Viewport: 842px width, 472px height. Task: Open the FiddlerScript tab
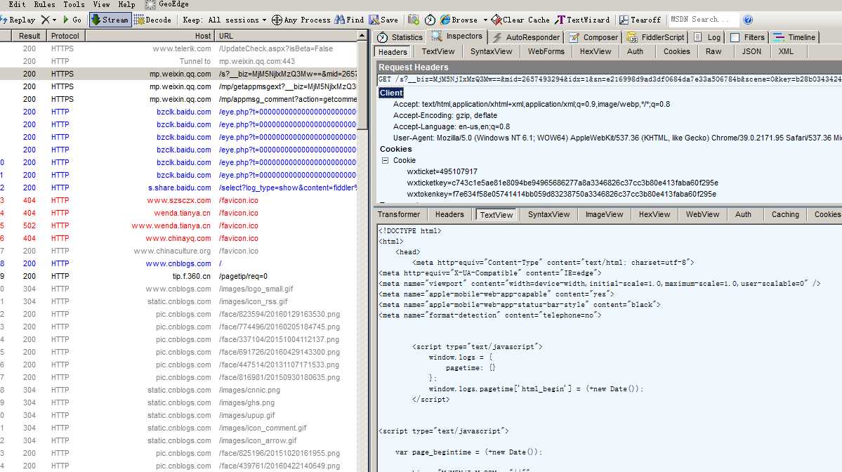pyautogui.click(x=656, y=37)
